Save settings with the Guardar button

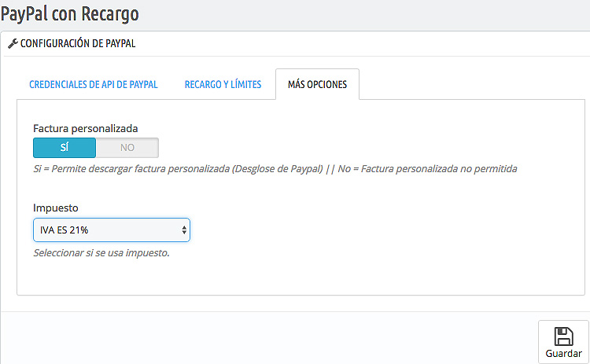563,342
